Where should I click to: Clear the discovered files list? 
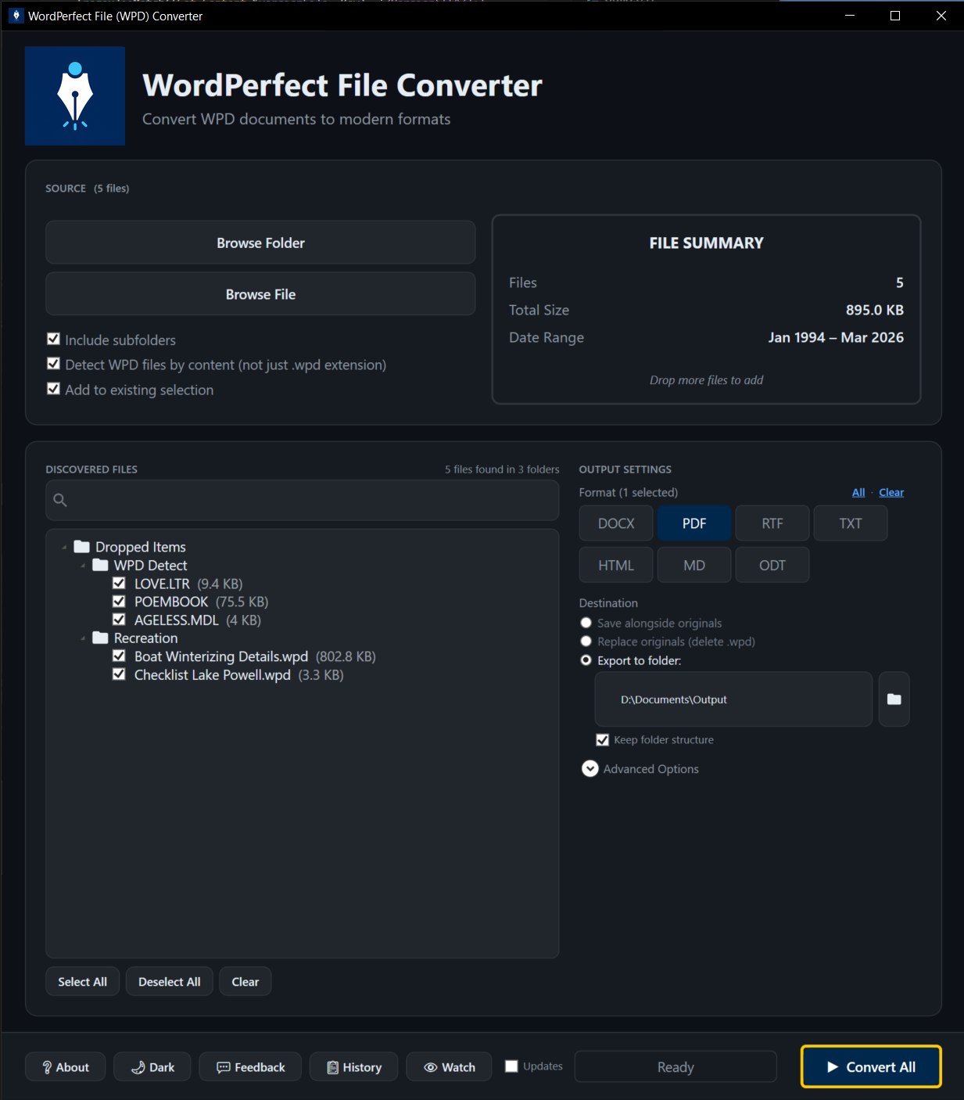245,981
